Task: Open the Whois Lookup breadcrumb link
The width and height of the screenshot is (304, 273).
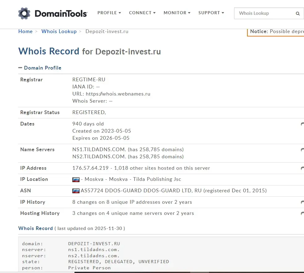Action: (x=59, y=32)
